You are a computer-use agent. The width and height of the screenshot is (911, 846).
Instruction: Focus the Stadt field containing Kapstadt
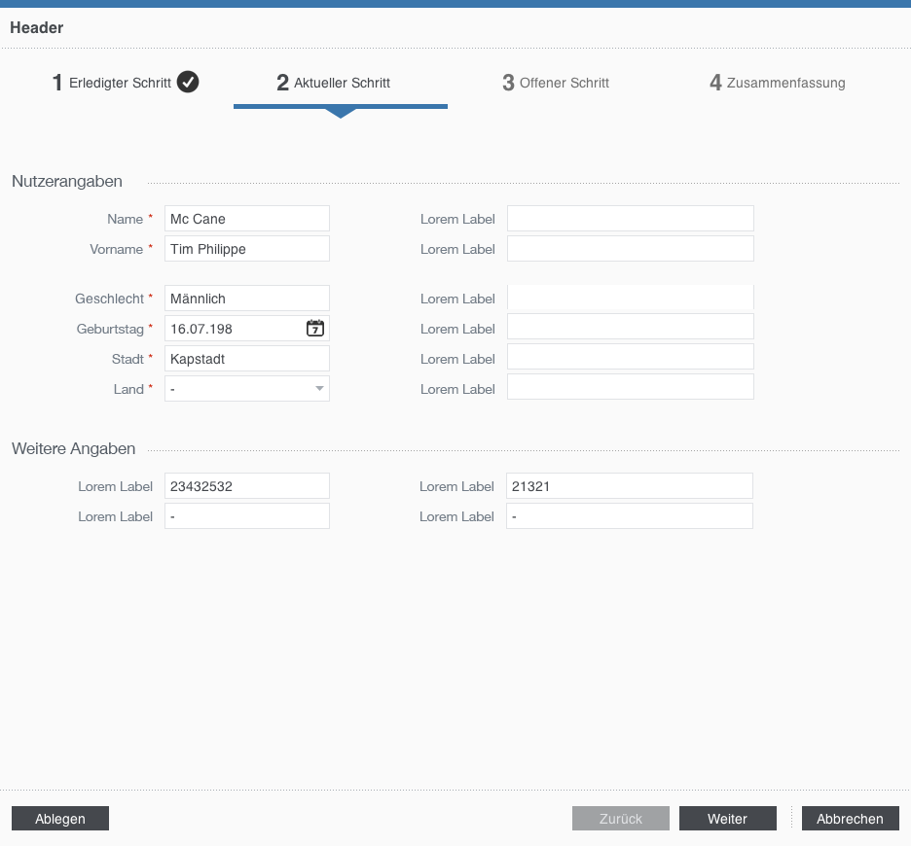[x=246, y=359]
